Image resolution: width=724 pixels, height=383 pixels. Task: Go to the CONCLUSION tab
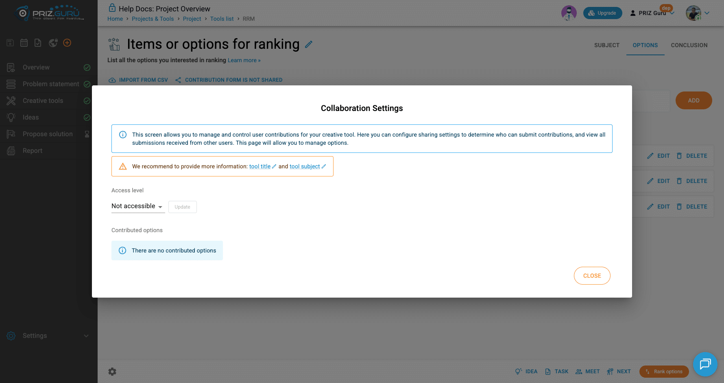[689, 45]
